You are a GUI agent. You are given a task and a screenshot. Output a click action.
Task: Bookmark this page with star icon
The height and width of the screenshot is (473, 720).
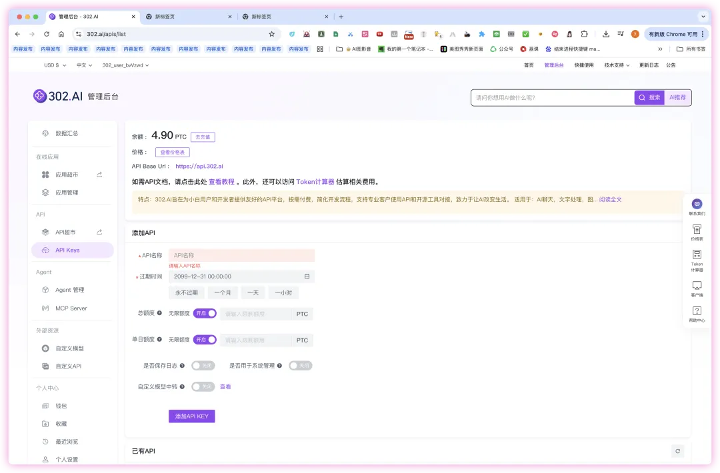(271, 34)
